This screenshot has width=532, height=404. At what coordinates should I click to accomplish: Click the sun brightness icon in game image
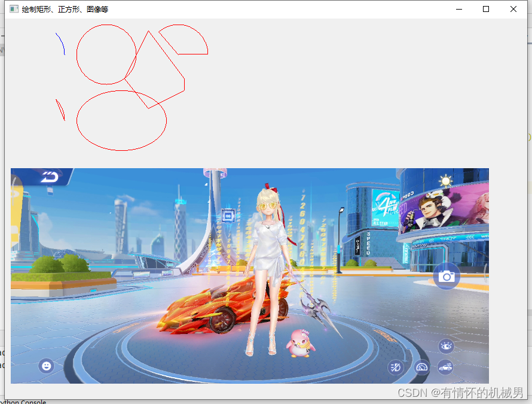[x=445, y=181]
